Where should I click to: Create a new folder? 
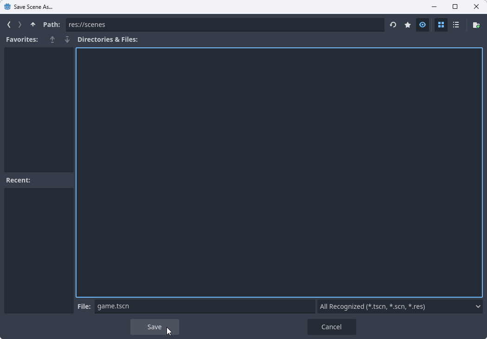pos(476,25)
